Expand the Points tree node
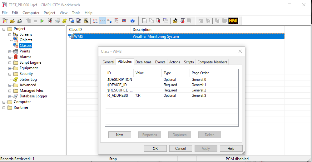 click(x=10, y=52)
